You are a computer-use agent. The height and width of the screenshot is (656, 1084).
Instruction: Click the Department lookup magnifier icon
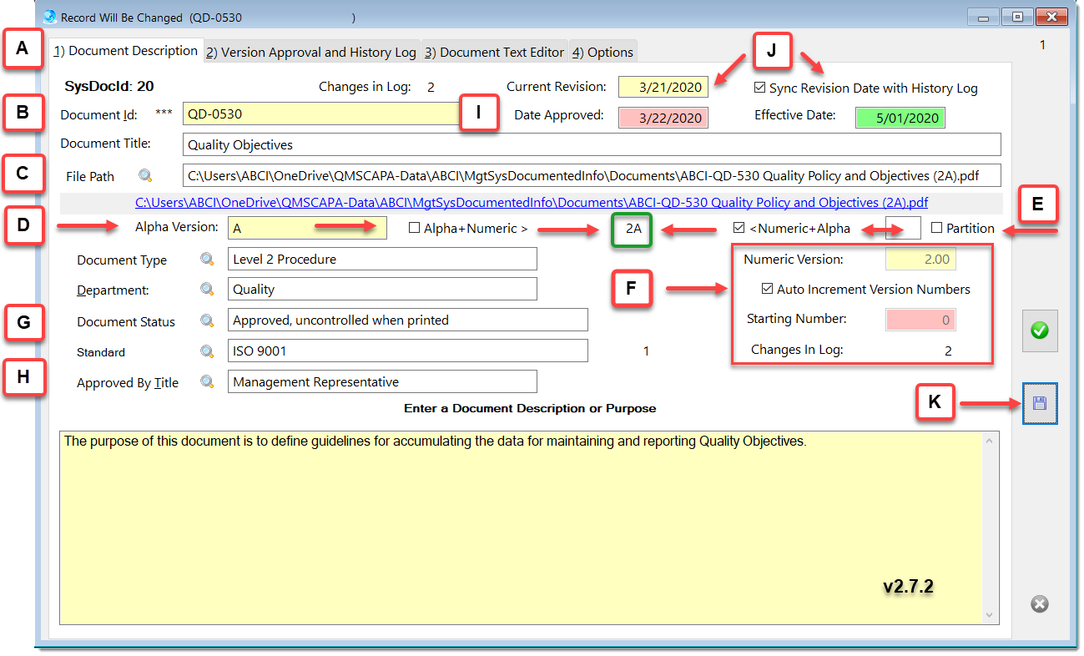coord(207,290)
